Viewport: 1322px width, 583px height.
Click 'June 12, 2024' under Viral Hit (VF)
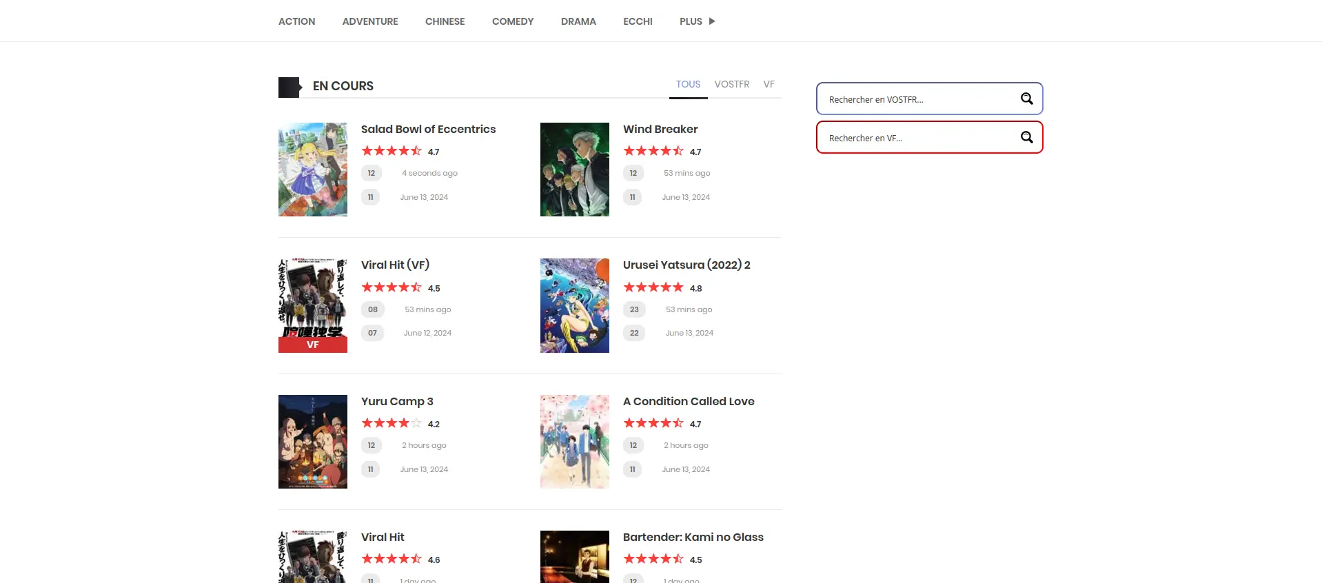click(x=427, y=333)
